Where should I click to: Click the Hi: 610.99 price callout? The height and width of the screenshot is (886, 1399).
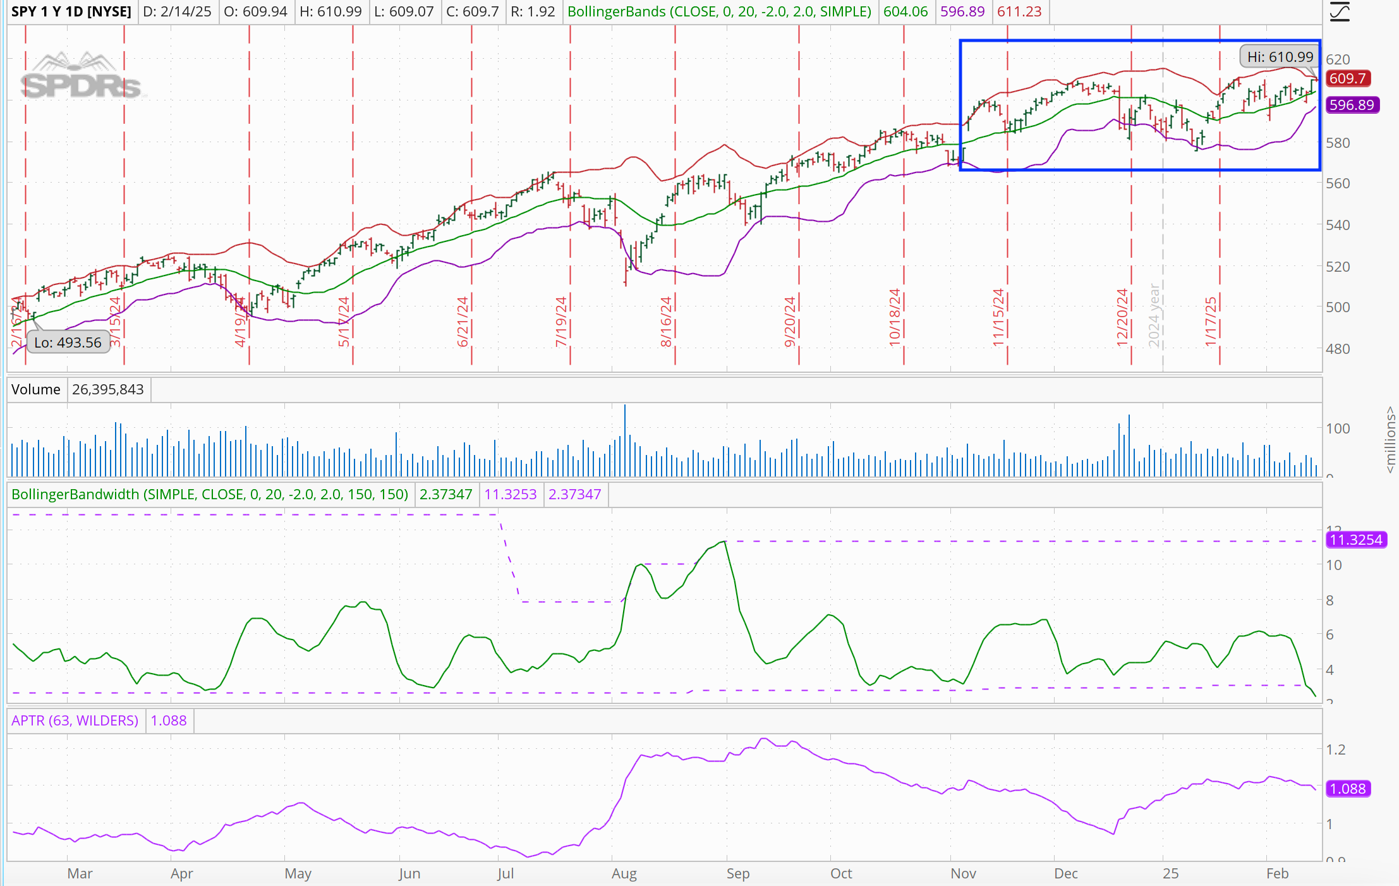pos(1280,57)
